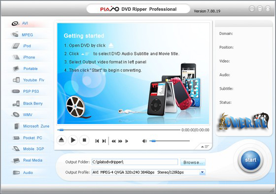The width and height of the screenshot is (276, 194).
Task: Rewind the video
Action: 114,141
